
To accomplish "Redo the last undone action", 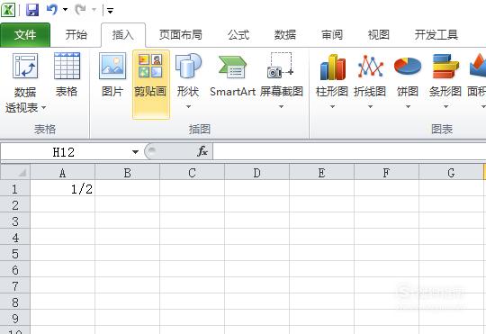I will click(81, 10).
